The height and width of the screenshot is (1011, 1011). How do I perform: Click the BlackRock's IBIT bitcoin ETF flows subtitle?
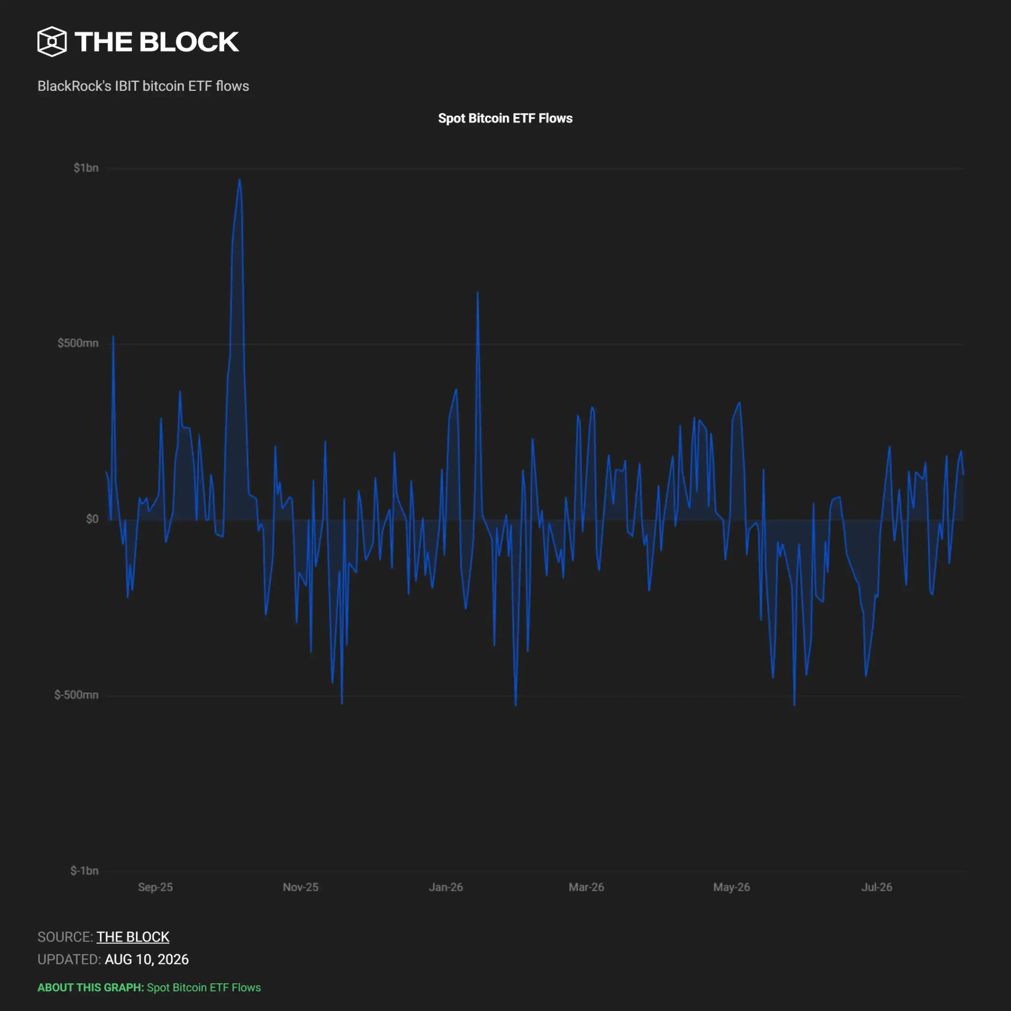[143, 86]
